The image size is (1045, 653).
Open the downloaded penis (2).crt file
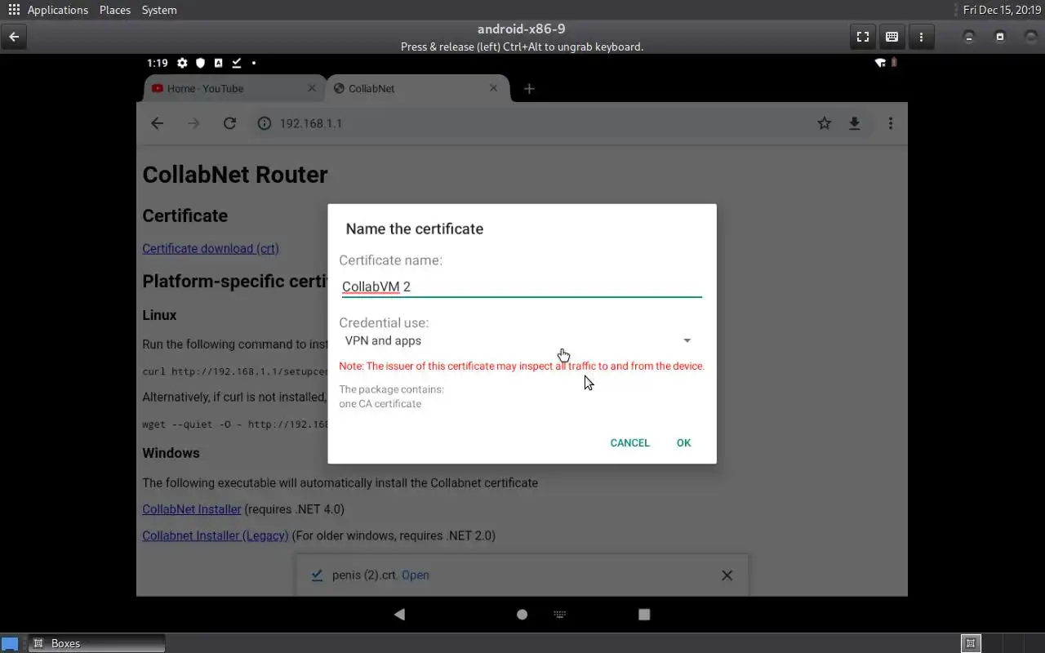[x=416, y=575]
